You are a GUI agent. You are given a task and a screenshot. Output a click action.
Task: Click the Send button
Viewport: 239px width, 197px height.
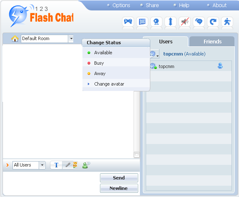119,178
